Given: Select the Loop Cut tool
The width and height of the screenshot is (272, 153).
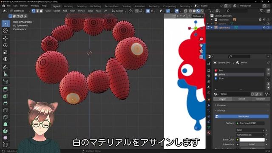Looking at the screenshot, I should click(x=6, y=110).
